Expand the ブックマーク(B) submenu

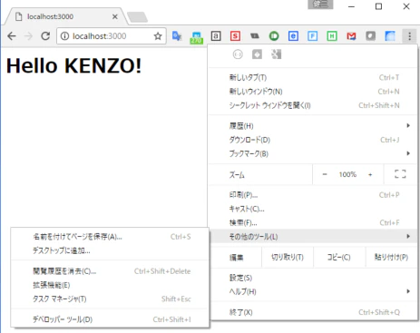[313, 153]
